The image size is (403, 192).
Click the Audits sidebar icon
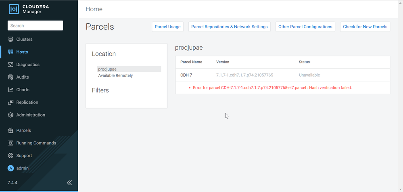tap(10, 77)
